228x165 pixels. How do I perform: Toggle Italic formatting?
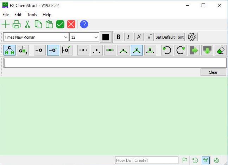[129, 37]
